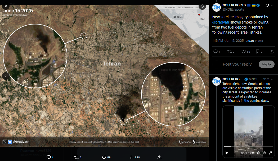This screenshot has width=278, height=161.
Task: Collapse the sidebar with double-chevron icon
Action: click(202, 6)
